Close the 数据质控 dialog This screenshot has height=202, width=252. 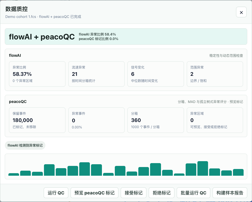tap(241, 12)
